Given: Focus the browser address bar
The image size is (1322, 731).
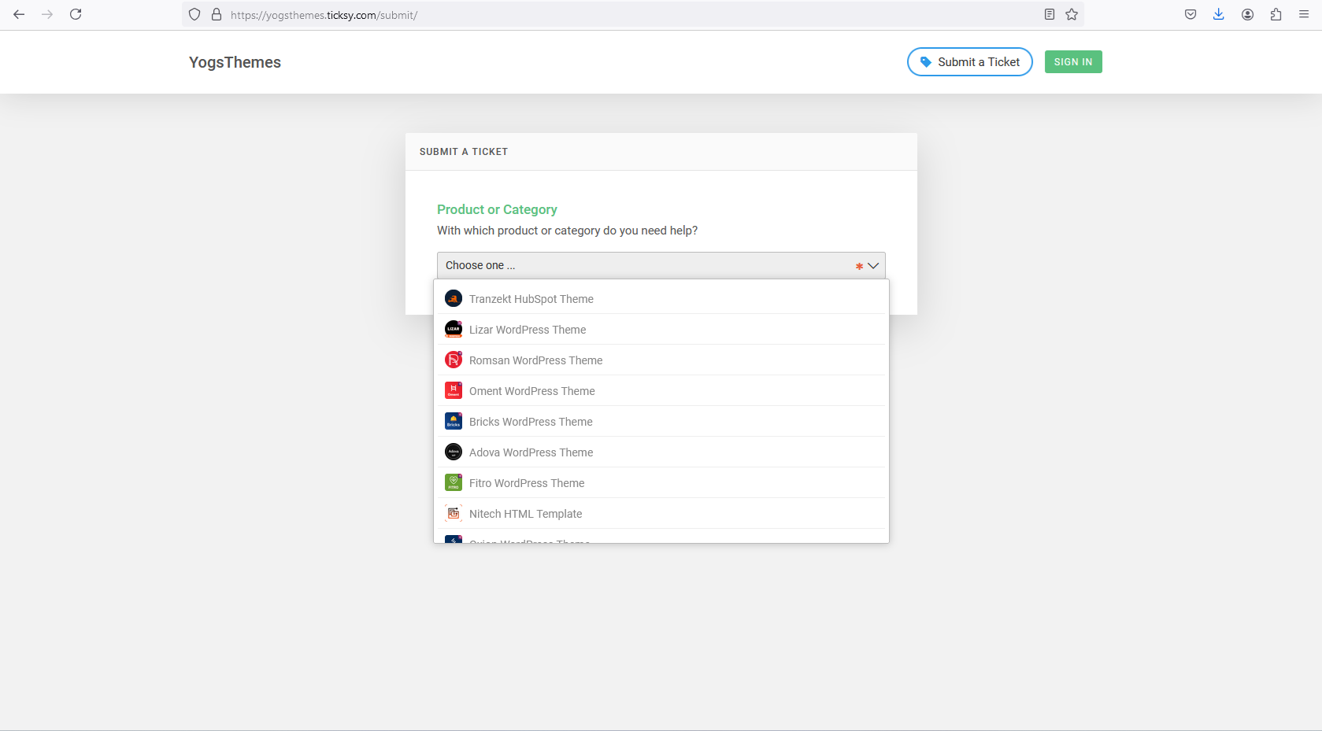Looking at the screenshot, I should 632,14.
